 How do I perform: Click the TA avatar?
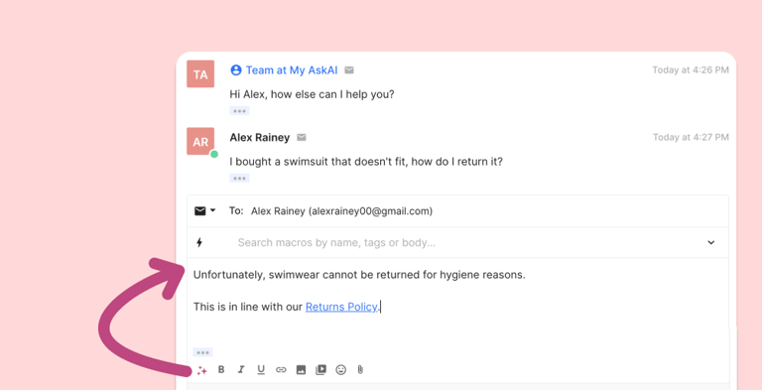tap(200, 73)
